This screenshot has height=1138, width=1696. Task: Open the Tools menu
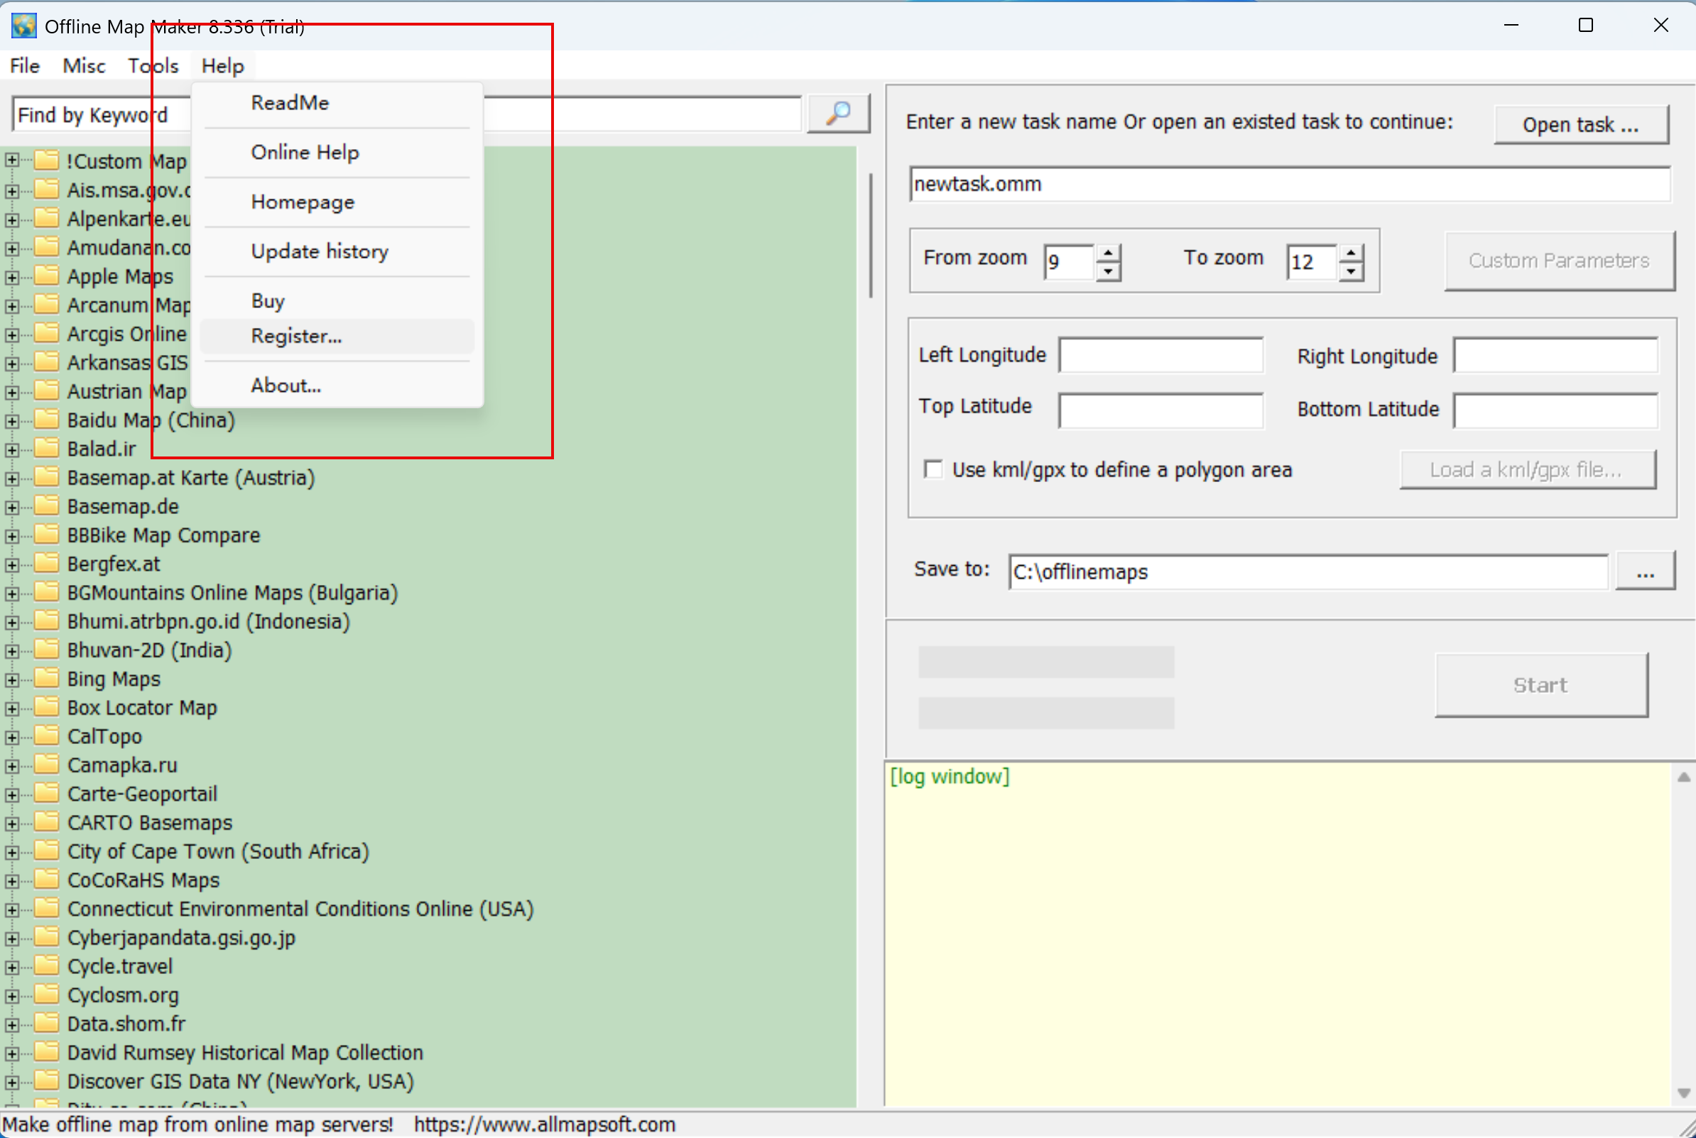pyautogui.click(x=153, y=66)
